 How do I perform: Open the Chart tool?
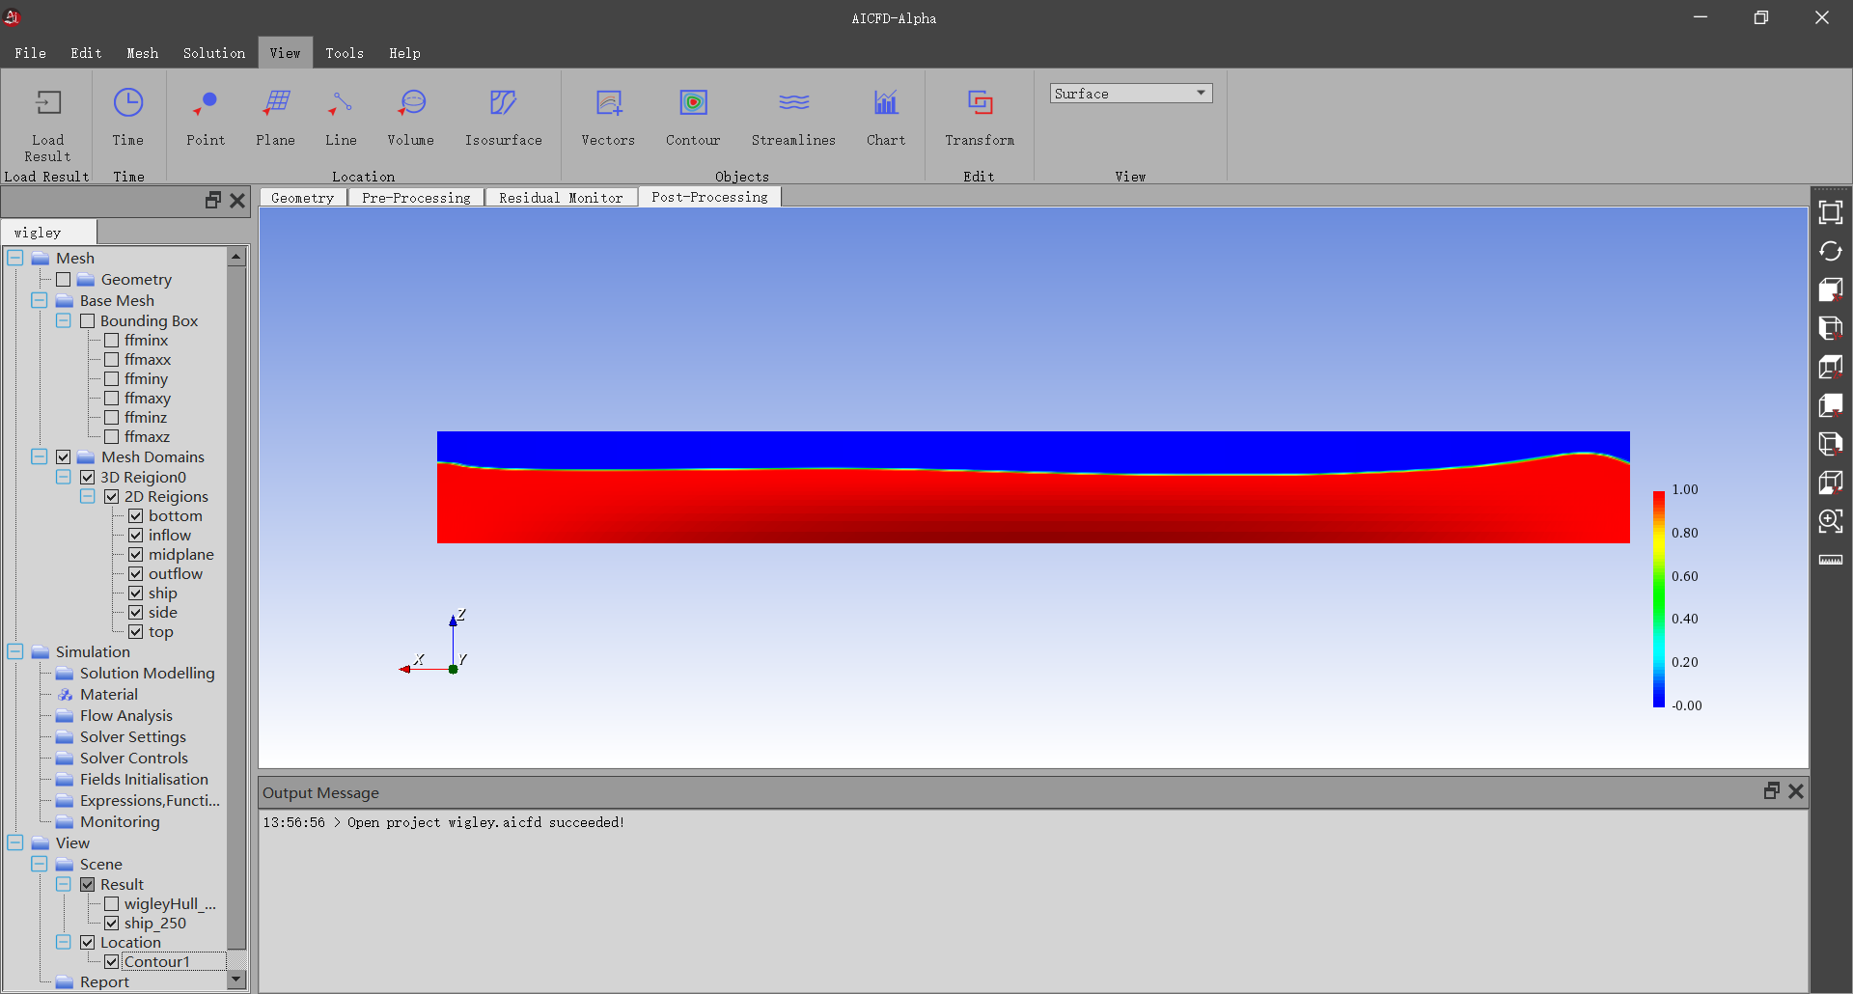(x=886, y=102)
